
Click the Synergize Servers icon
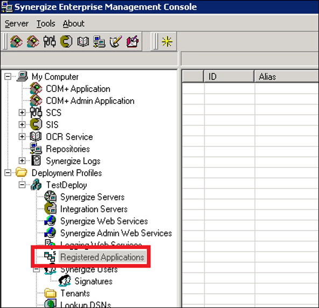(50, 197)
